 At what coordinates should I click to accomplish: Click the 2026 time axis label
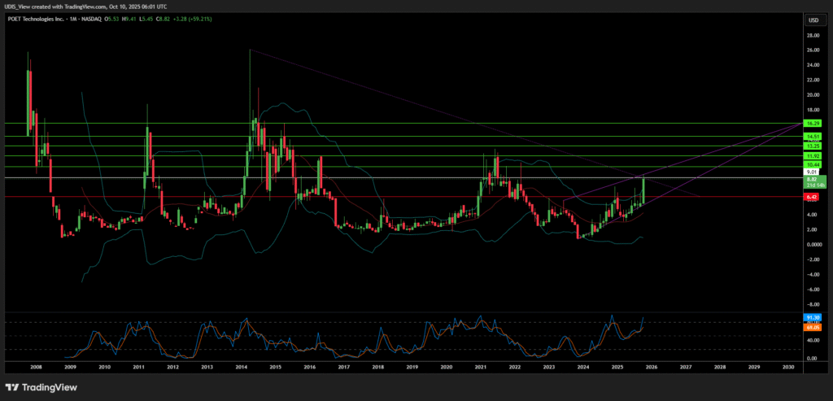click(652, 368)
